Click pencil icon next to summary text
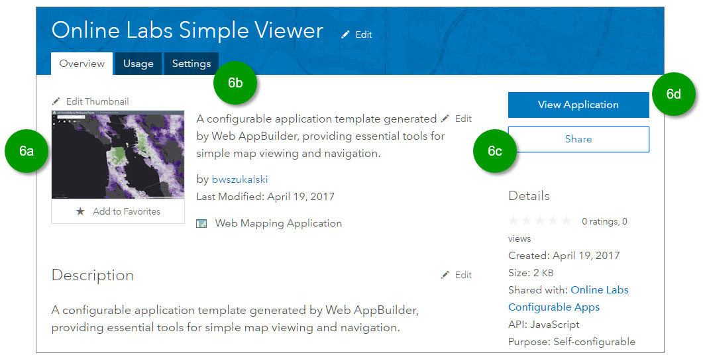Viewport: 703px width, 361px height. [x=445, y=119]
